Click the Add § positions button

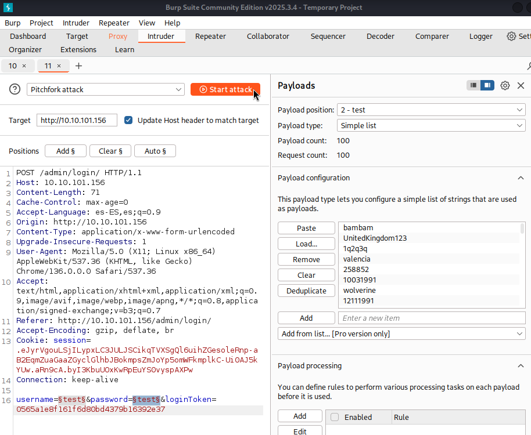(66, 151)
